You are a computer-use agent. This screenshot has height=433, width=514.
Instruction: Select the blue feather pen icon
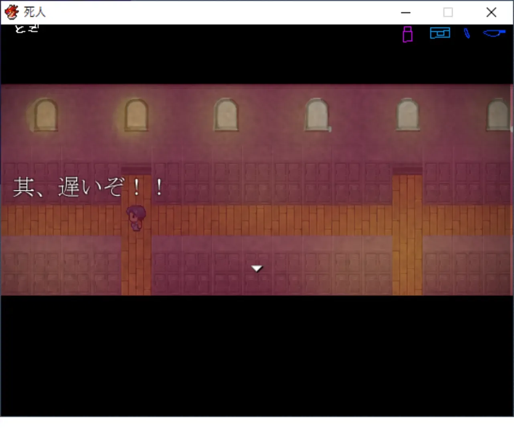[467, 33]
